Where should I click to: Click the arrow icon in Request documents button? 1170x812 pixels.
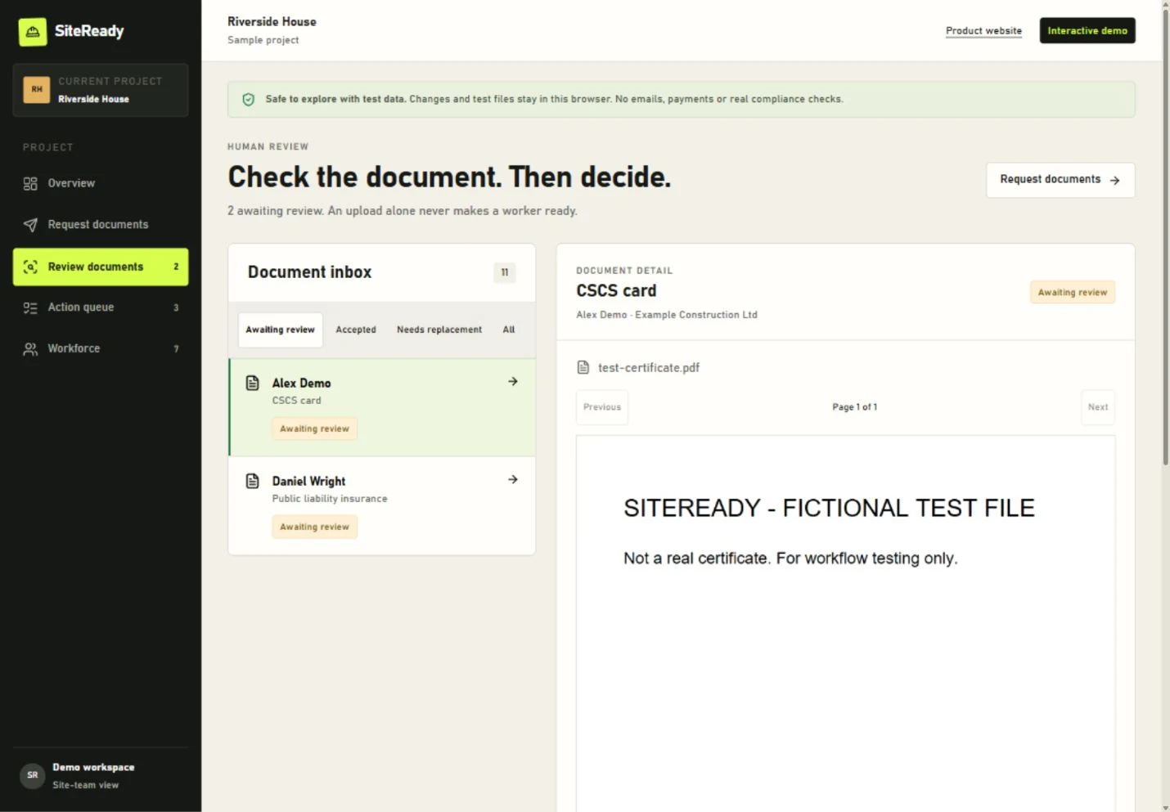[1115, 180]
